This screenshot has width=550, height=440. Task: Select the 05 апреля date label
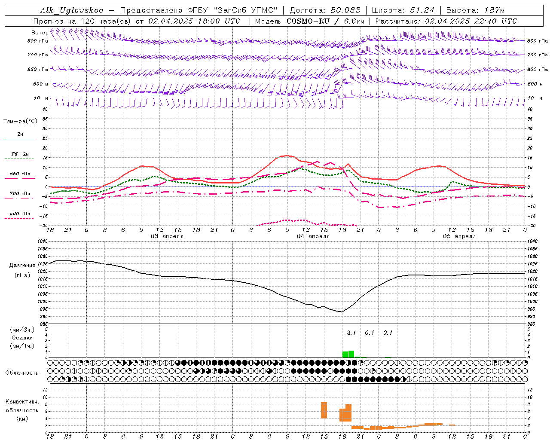pos(459,236)
